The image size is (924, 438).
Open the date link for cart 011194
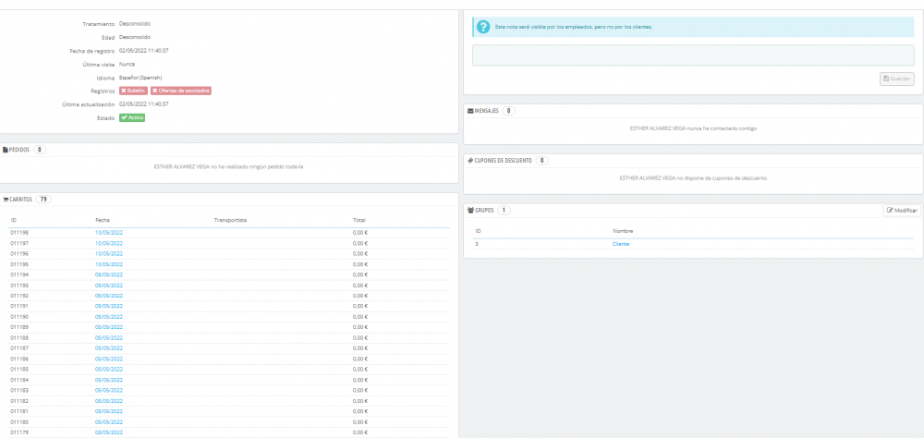(x=109, y=274)
